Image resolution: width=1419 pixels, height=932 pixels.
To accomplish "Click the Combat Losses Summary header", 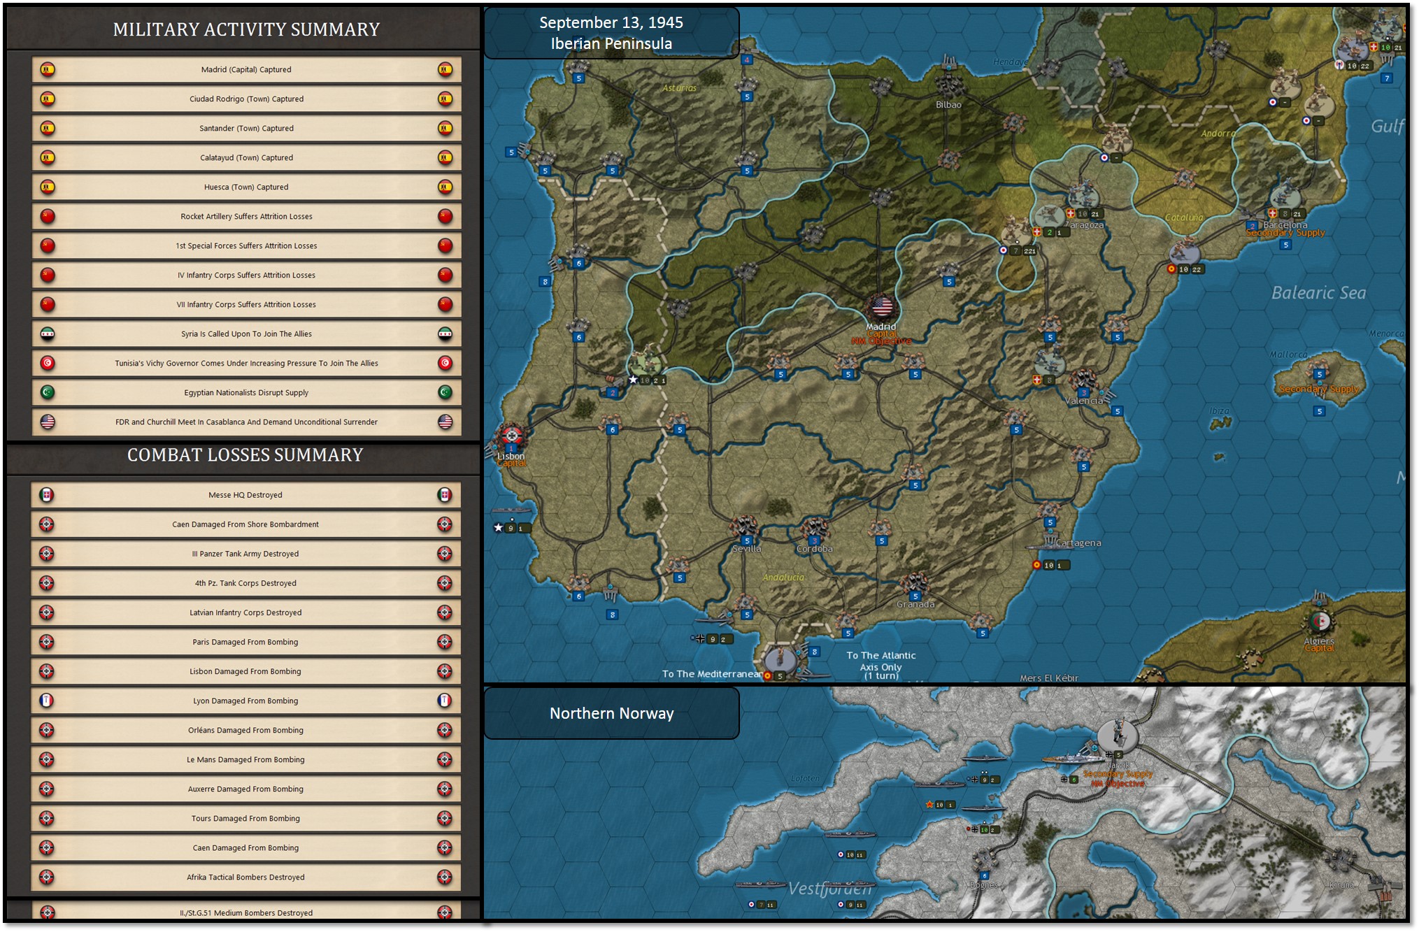I will (245, 455).
